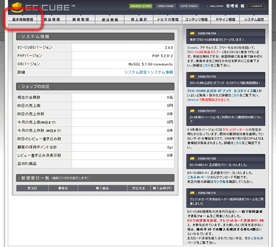Screen dimensions: 276x247
Task: Follow the システム設定＞システム情報 link
Action: click(149, 72)
